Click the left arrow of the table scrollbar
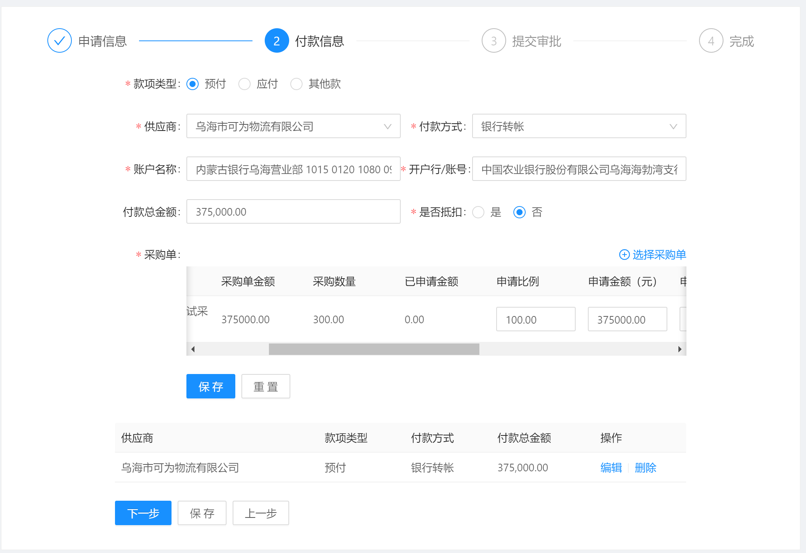The height and width of the screenshot is (553, 806). (193, 349)
